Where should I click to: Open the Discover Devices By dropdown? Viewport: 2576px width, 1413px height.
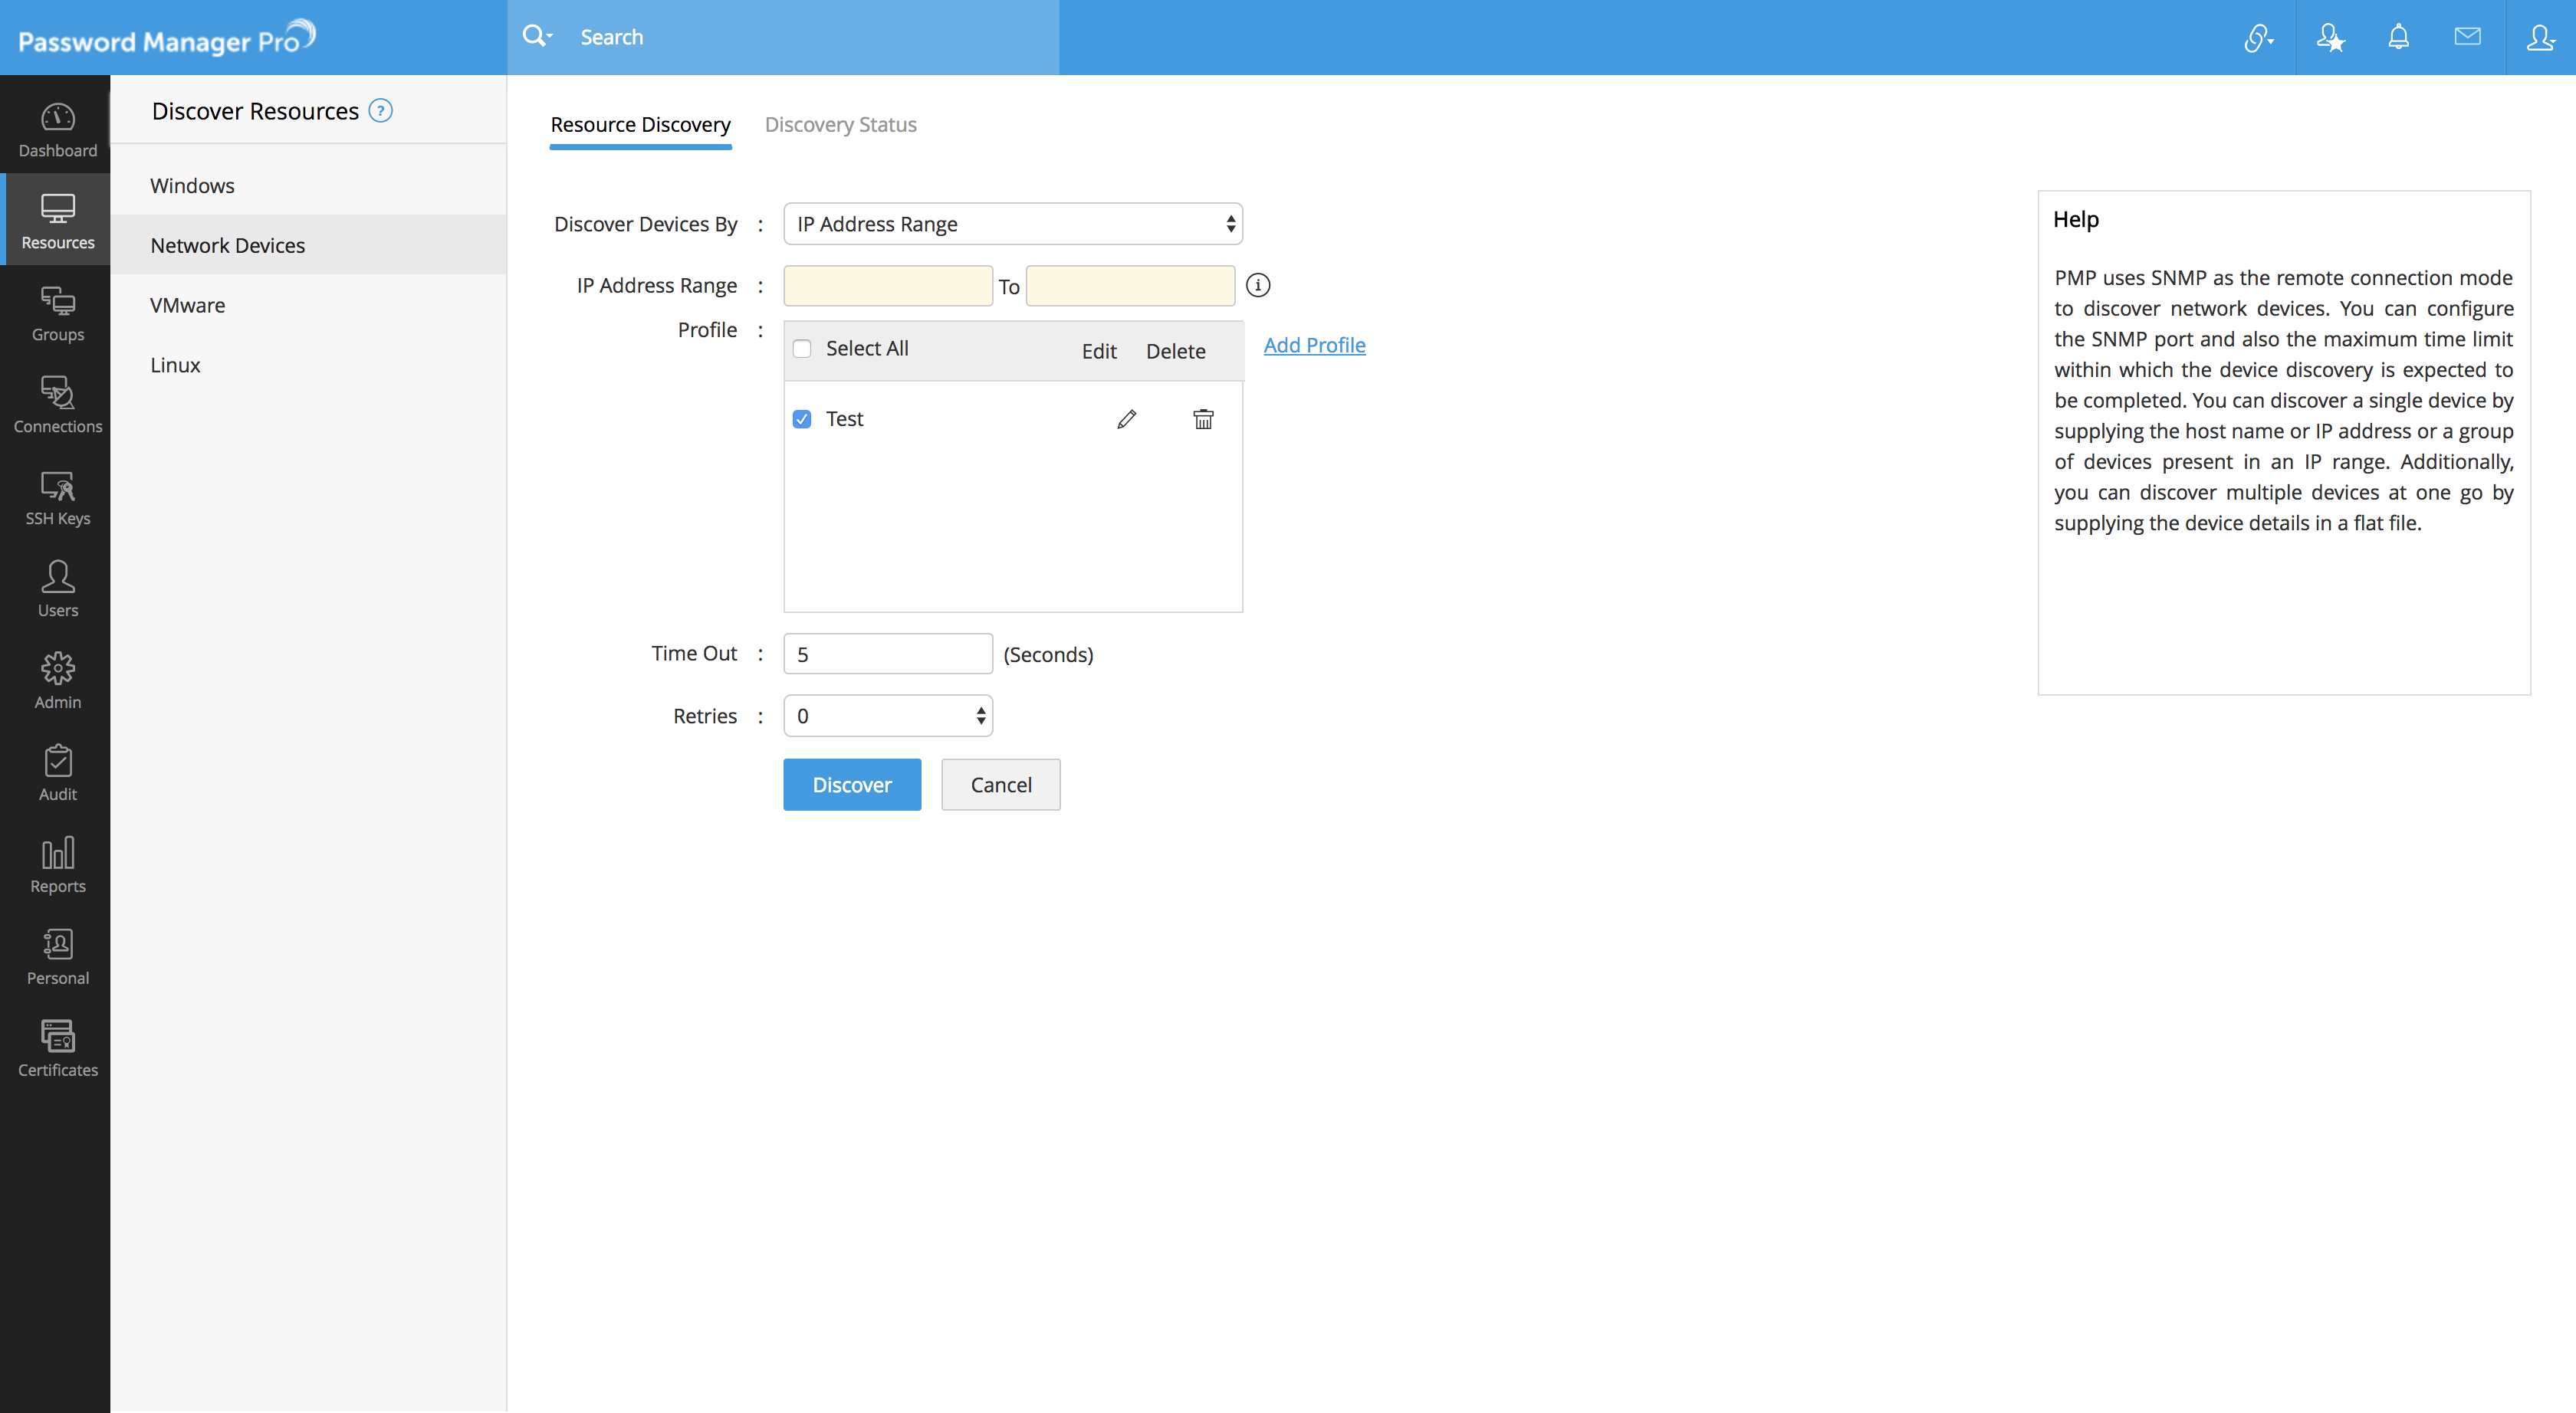pos(1012,224)
